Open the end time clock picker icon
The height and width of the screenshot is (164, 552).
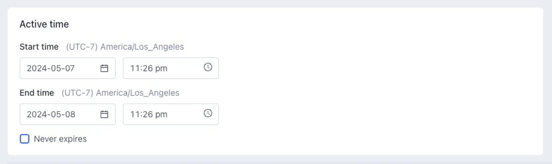coord(208,113)
